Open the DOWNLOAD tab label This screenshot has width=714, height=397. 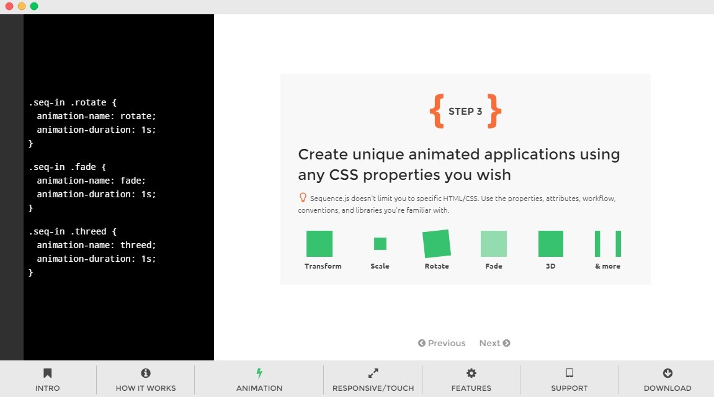[667, 388]
